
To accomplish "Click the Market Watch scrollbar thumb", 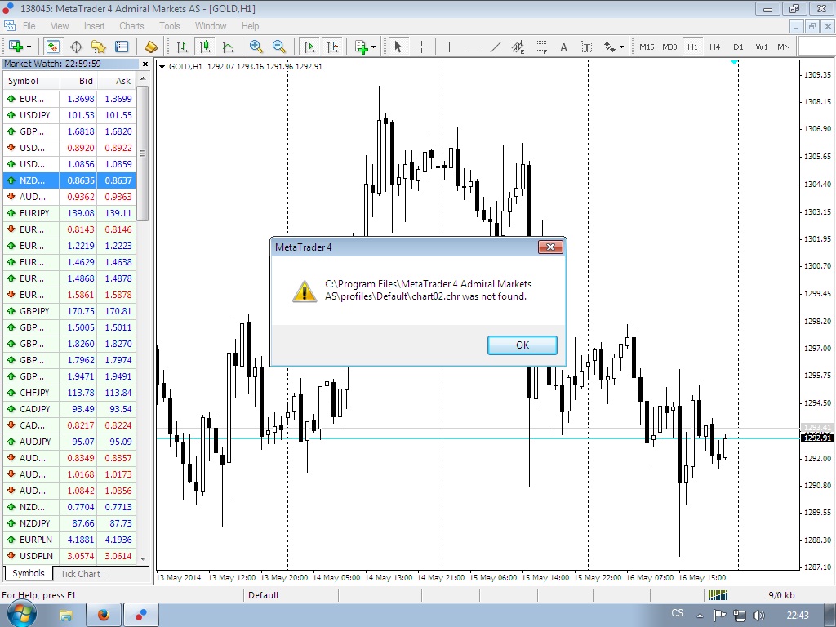I will point(143,153).
